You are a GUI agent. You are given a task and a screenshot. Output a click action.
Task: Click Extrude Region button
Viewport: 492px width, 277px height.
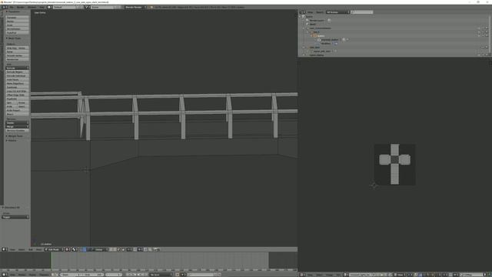coord(17,72)
